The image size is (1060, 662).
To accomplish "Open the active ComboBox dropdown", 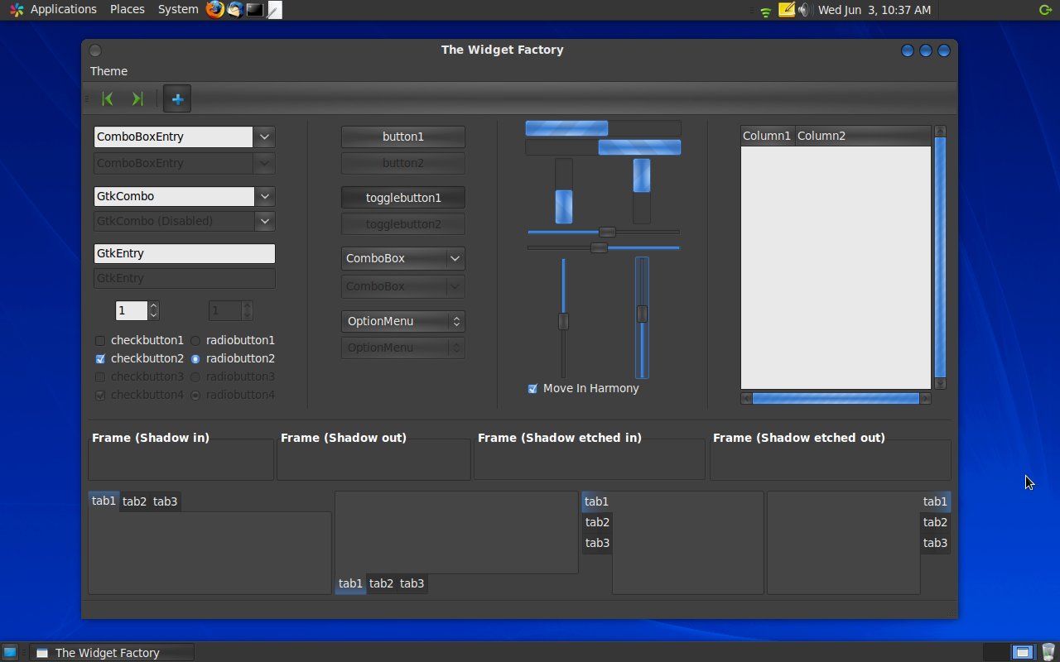I will click(403, 258).
